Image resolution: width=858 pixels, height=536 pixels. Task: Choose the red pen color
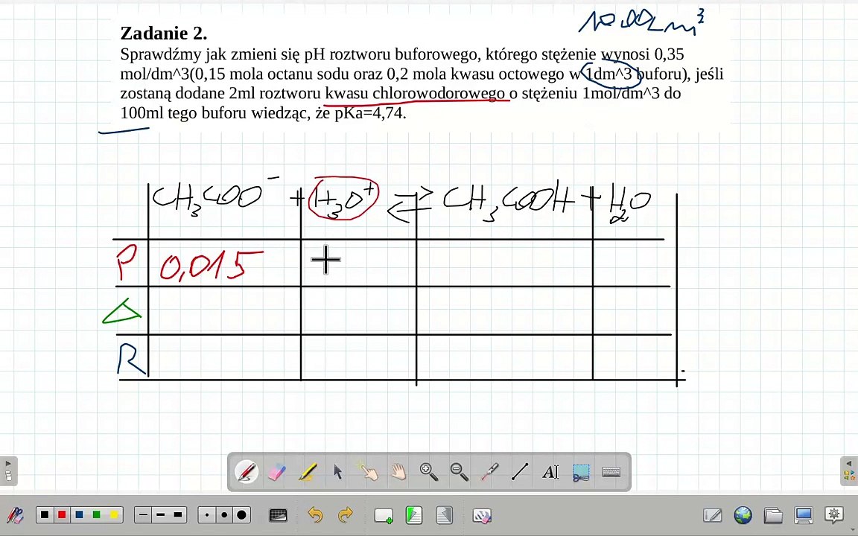click(x=62, y=514)
